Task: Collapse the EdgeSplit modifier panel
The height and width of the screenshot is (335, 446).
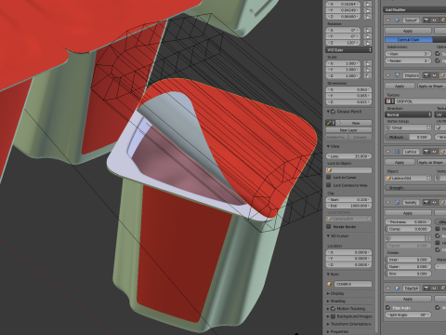Action: [x=388, y=288]
